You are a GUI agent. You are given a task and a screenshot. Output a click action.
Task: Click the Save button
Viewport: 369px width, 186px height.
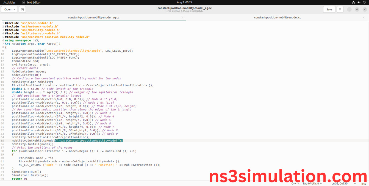329,9
